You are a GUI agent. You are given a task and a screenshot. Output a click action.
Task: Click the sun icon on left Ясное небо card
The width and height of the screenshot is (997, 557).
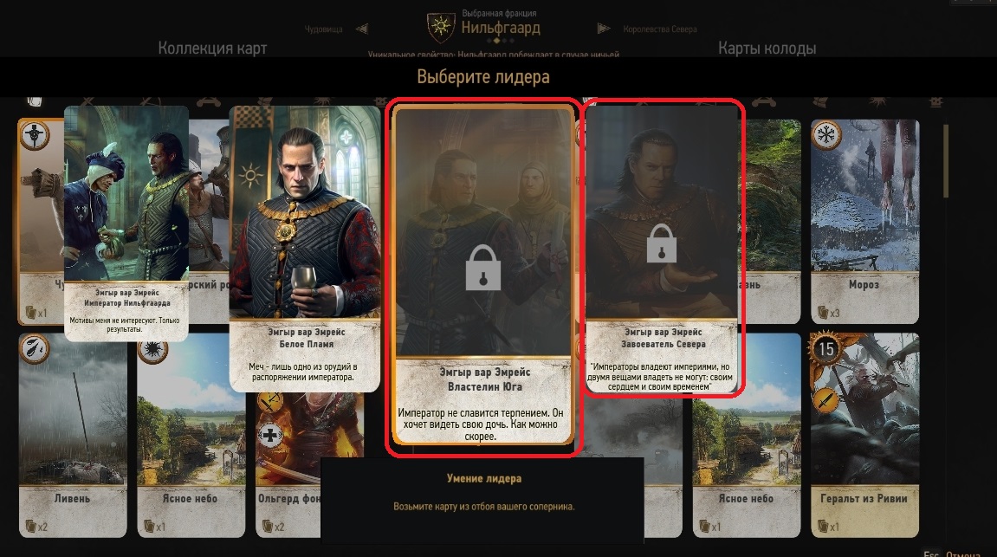(x=152, y=348)
